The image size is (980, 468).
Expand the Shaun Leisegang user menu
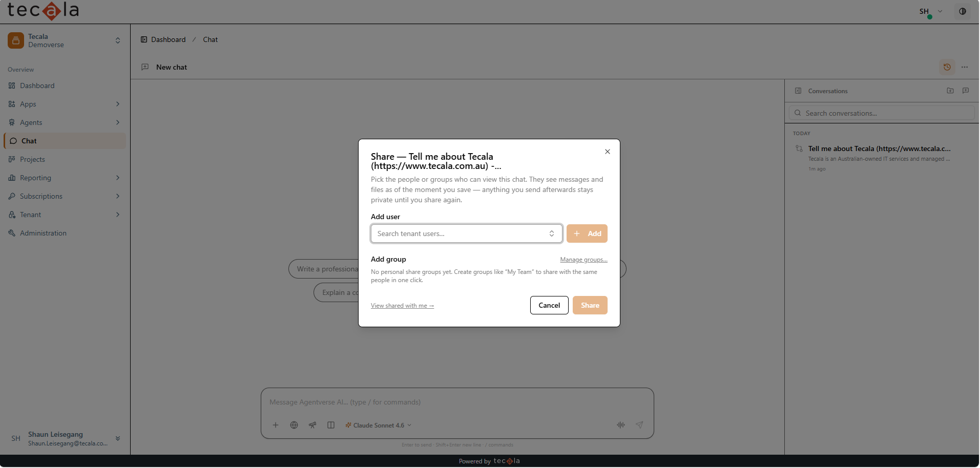point(65,438)
